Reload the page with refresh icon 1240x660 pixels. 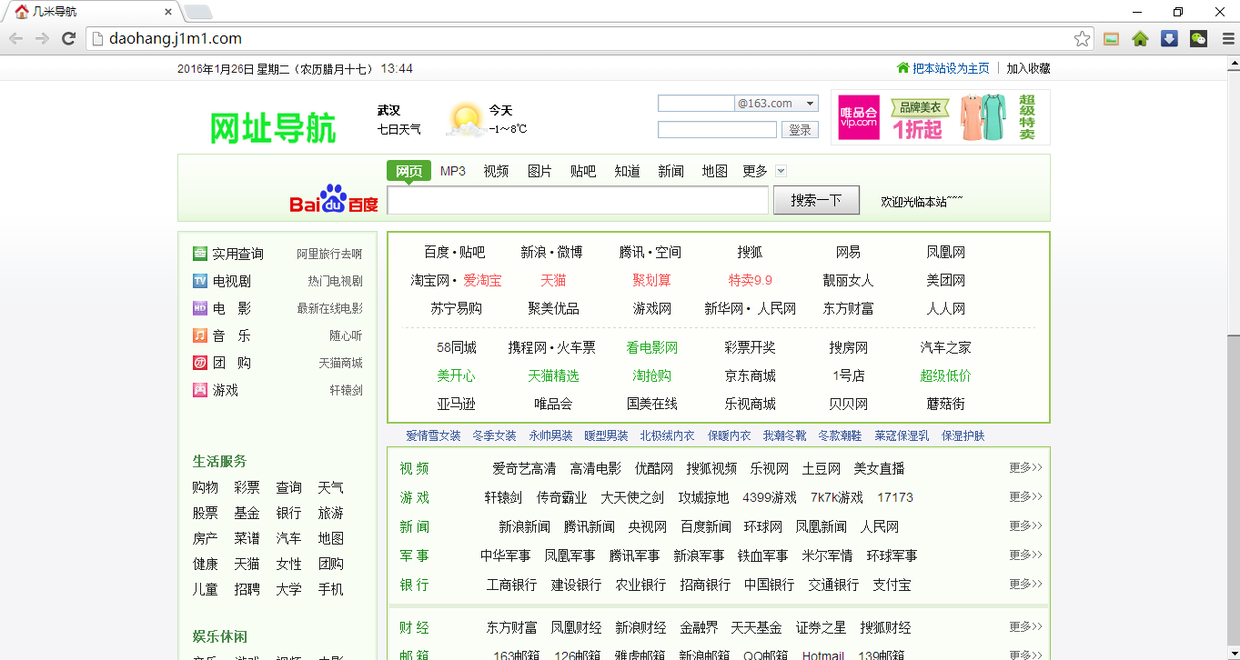[68, 39]
